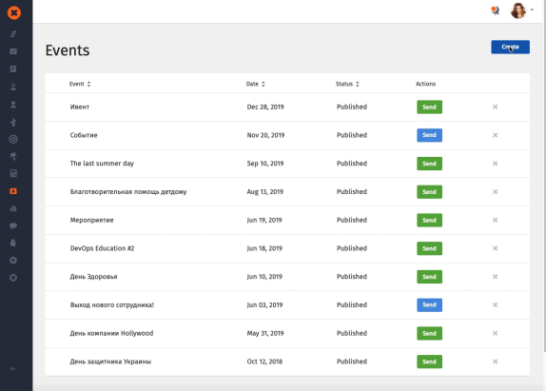
Task: Open user avatar profile menu
Action: [521, 10]
